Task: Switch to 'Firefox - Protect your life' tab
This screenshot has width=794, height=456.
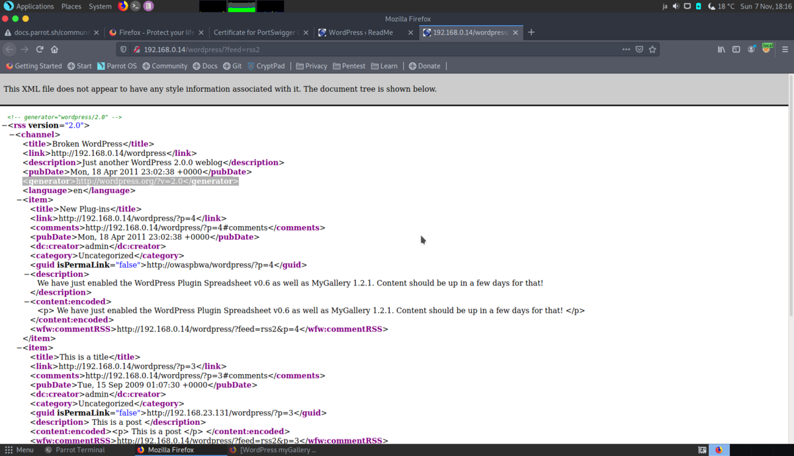Action: point(151,32)
